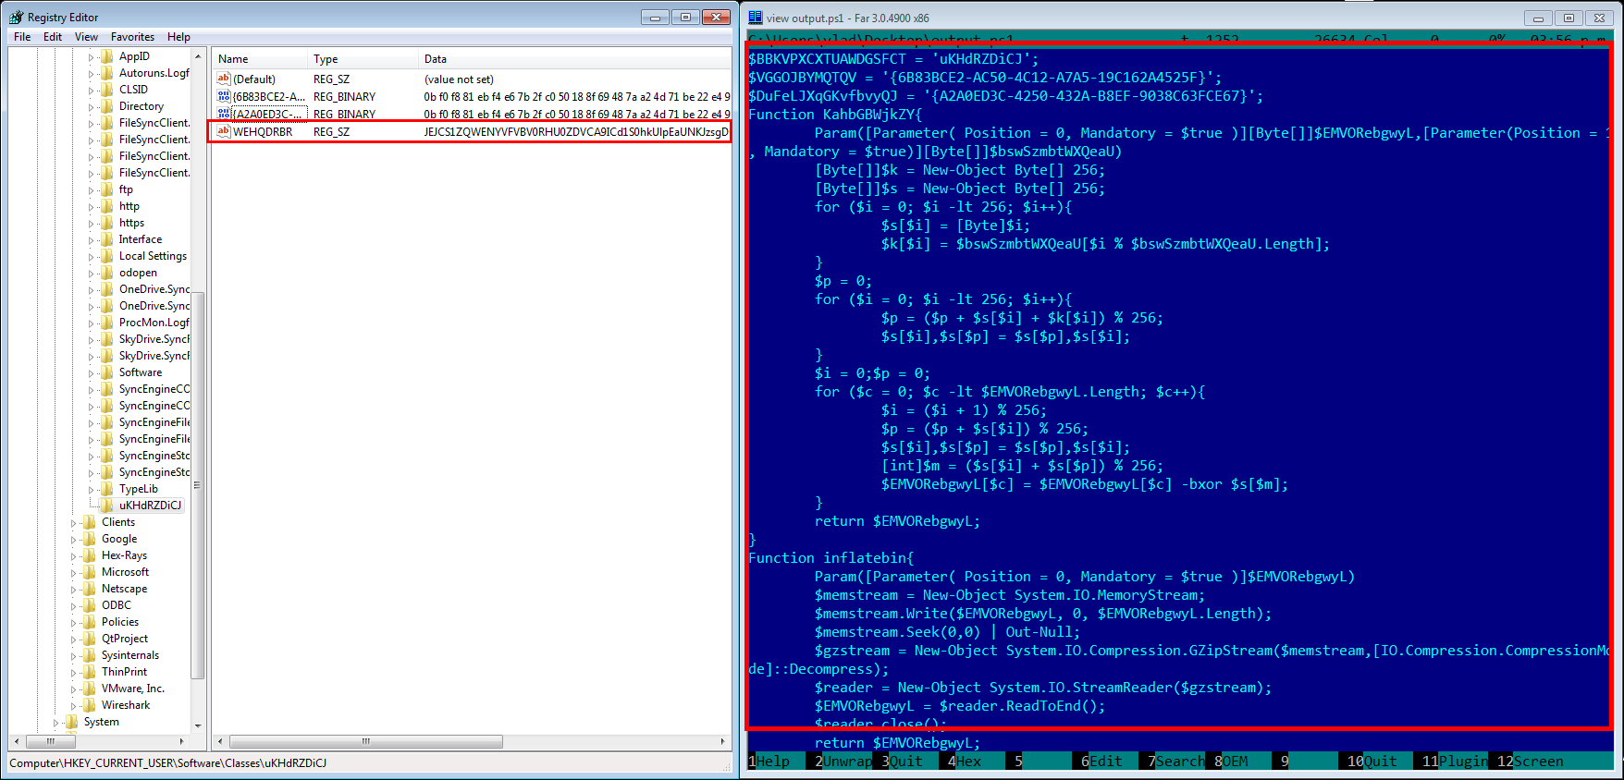Select the ThinPrint tree item

[x=124, y=672]
